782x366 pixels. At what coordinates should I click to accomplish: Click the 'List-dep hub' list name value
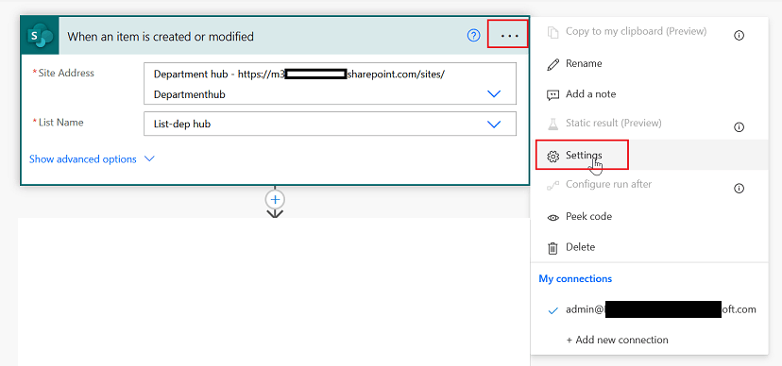click(x=182, y=125)
